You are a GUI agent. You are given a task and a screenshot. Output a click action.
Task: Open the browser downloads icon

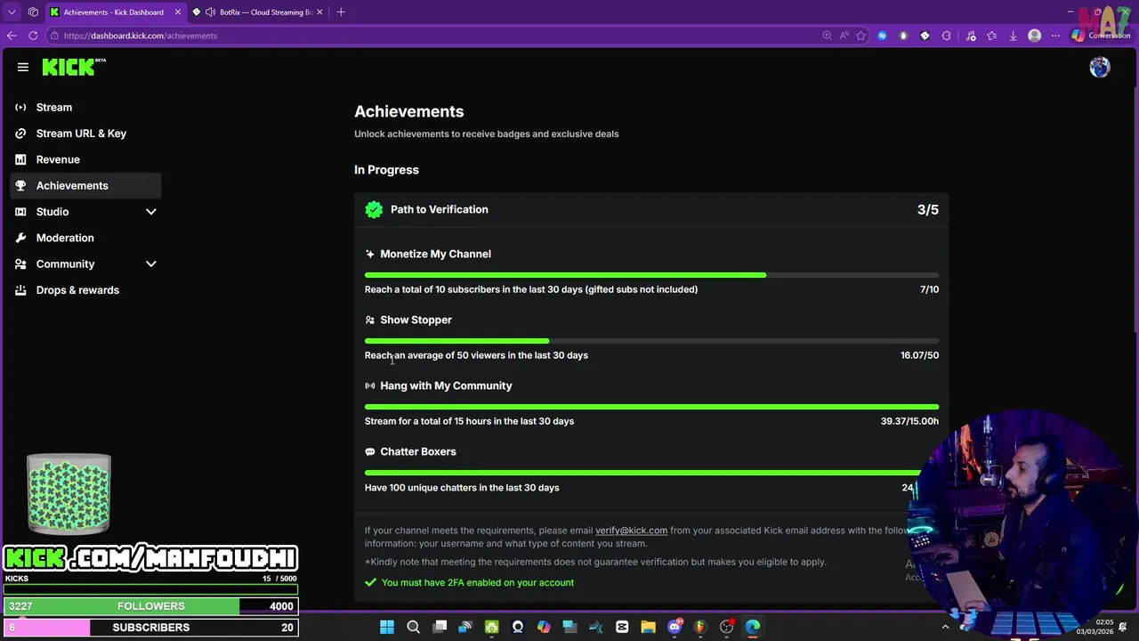[x=1013, y=36]
